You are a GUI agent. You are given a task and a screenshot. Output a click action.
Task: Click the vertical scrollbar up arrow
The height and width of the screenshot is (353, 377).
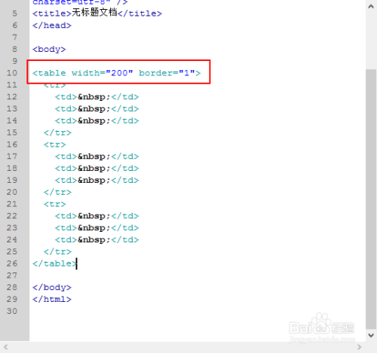(x=371, y=7)
